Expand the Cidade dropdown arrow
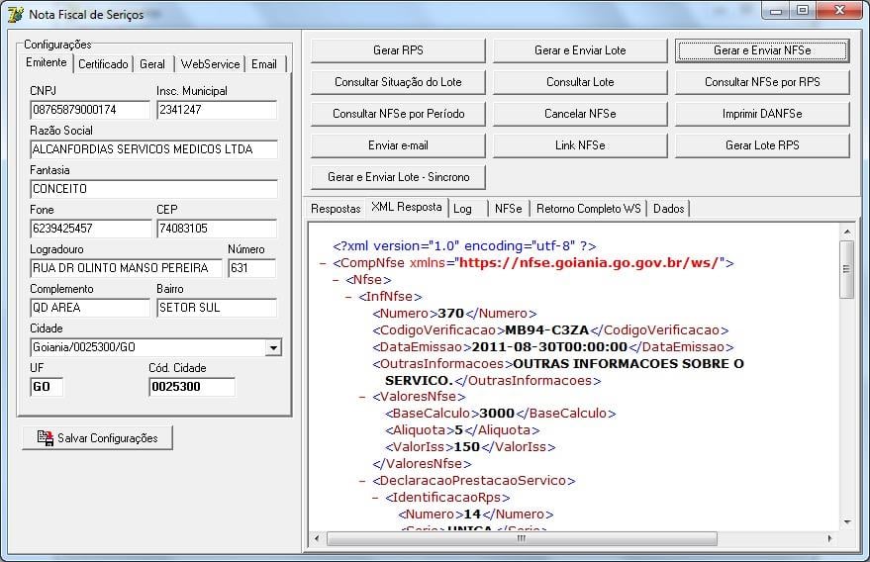 (x=273, y=348)
